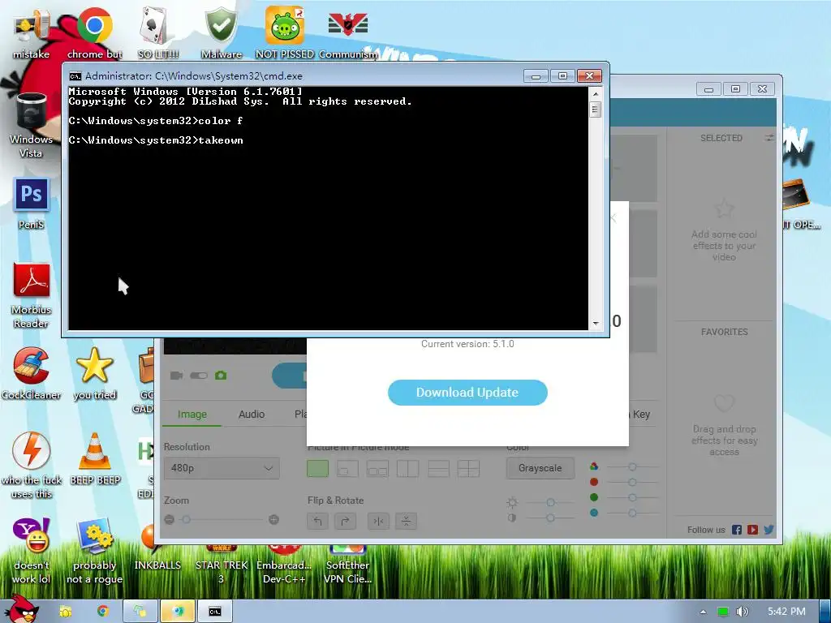Switch to the Audio tab
The image size is (831, 623).
click(x=252, y=415)
